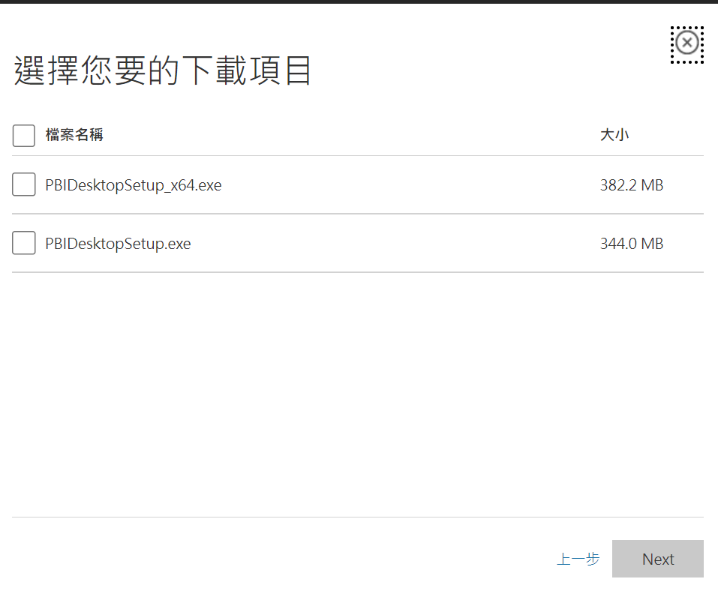
Task: Click the 344.0 MB size value
Action: click(632, 244)
